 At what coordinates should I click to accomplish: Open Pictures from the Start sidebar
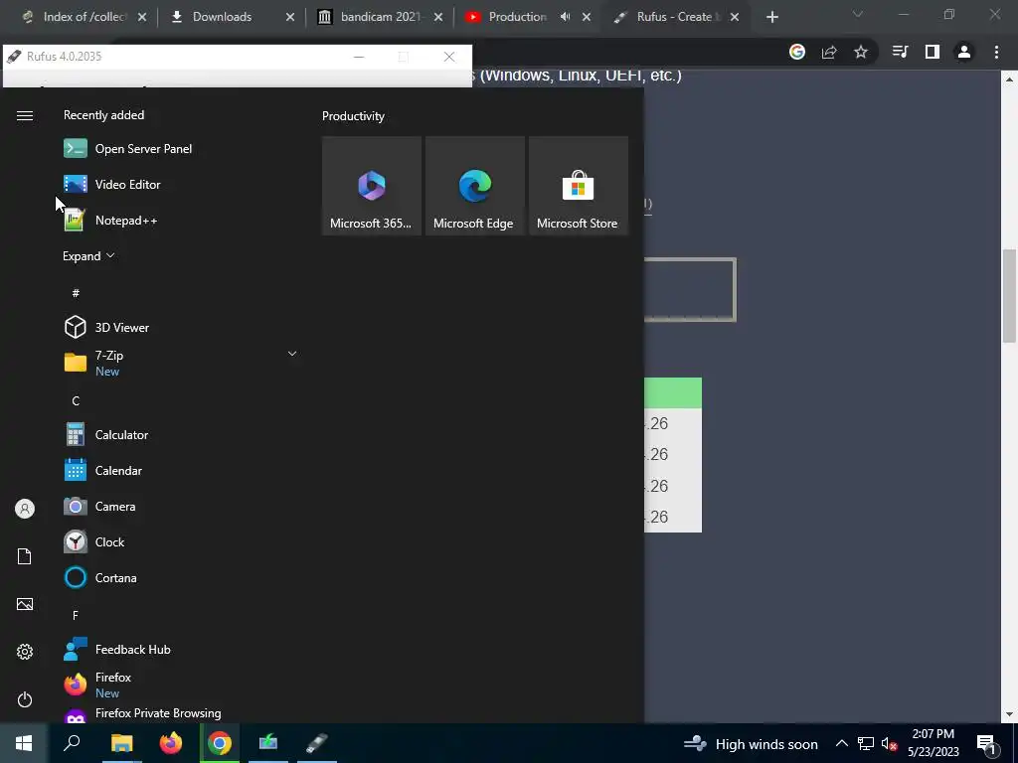[x=25, y=604]
